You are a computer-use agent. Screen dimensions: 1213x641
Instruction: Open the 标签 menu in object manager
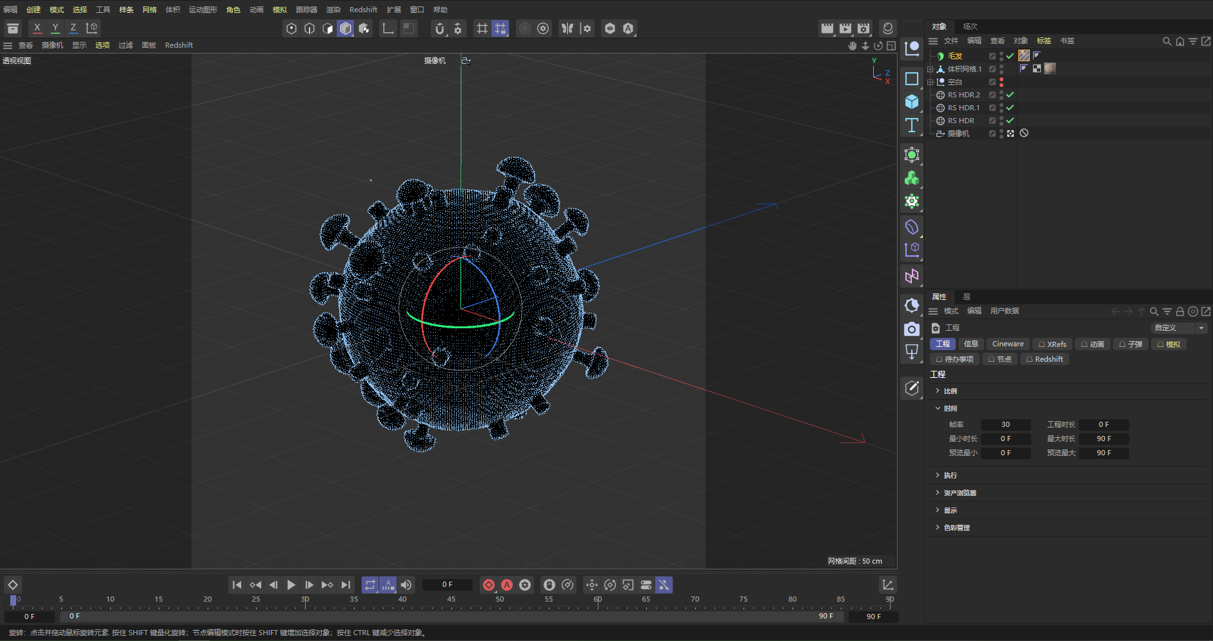point(1044,41)
